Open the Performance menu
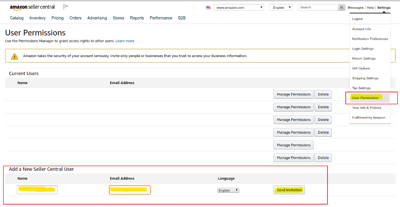Viewport: 400px width, 207px height. 161,18
